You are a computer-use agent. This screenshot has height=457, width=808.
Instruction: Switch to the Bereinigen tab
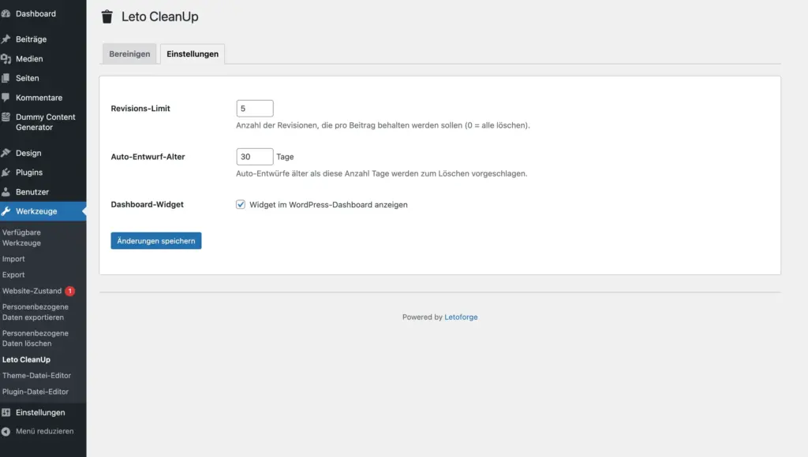(129, 54)
